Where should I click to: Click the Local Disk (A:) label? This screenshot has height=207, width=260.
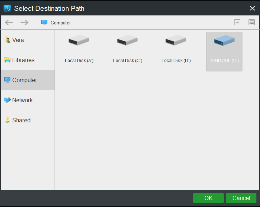click(x=79, y=61)
